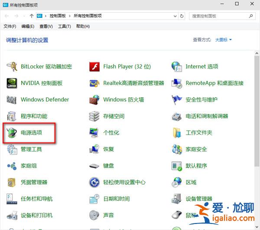Open the 文件(F) menu
260x230 pixels.
pyautogui.click(x=10, y=26)
